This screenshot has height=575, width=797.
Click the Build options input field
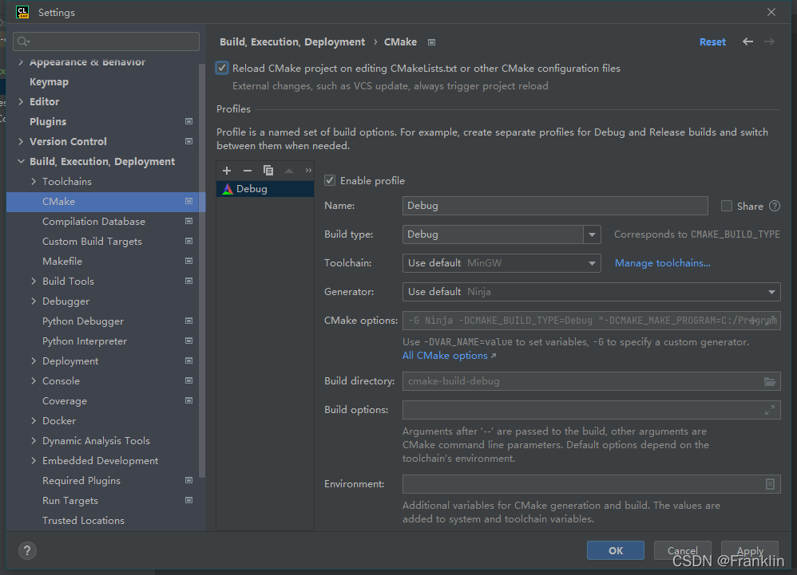point(591,410)
